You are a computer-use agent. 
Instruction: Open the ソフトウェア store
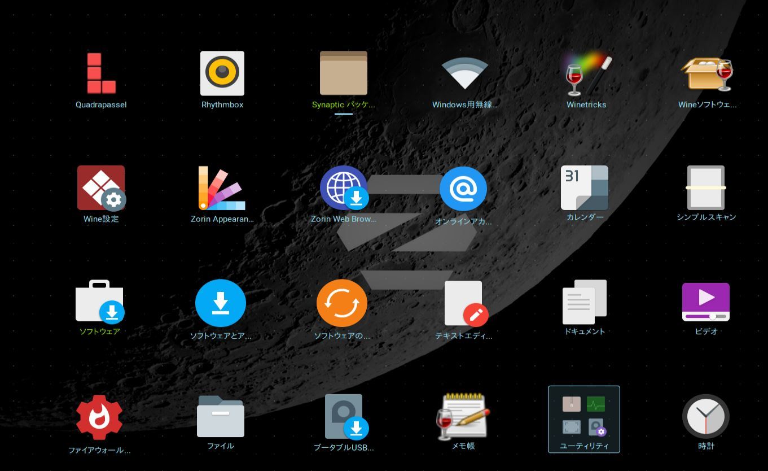tap(100, 302)
